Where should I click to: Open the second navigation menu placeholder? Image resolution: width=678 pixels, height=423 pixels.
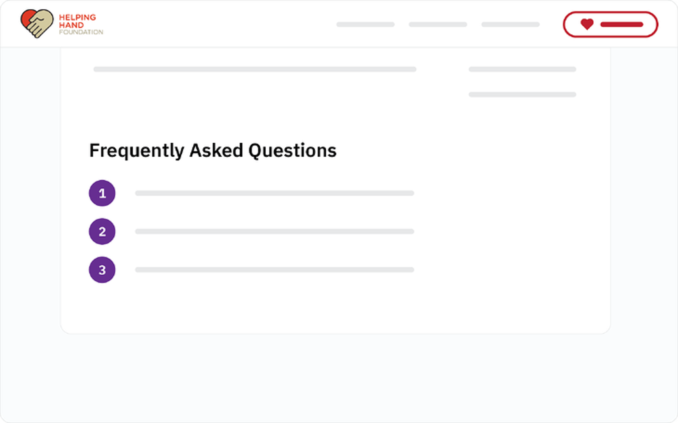tap(438, 25)
